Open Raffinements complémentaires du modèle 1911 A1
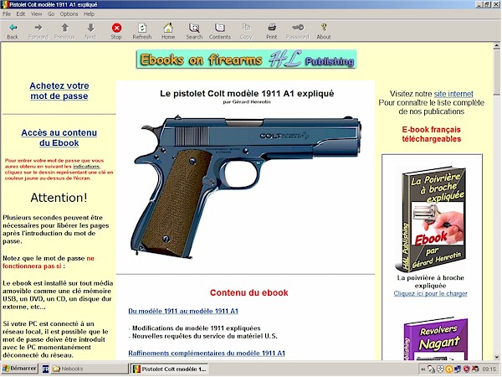 click(207, 353)
